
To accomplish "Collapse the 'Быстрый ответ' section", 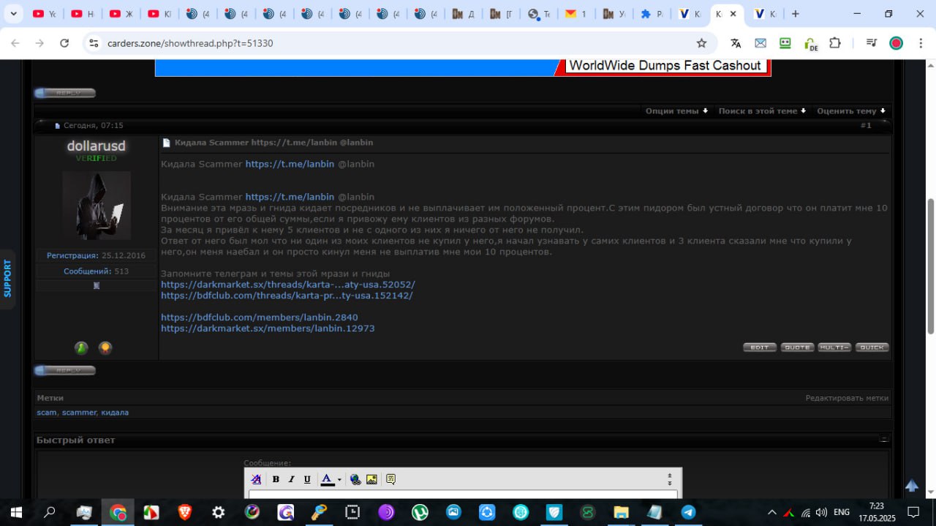I will (x=883, y=440).
